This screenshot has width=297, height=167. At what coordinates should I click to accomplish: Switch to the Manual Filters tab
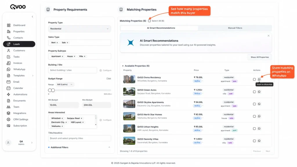pyautogui.click(x=235, y=28)
